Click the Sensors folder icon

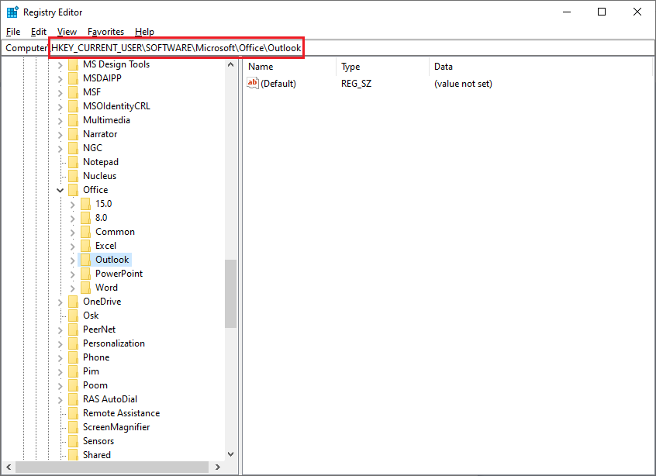coord(73,441)
